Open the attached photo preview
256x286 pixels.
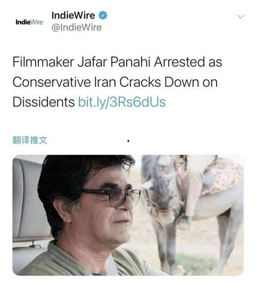128,215
